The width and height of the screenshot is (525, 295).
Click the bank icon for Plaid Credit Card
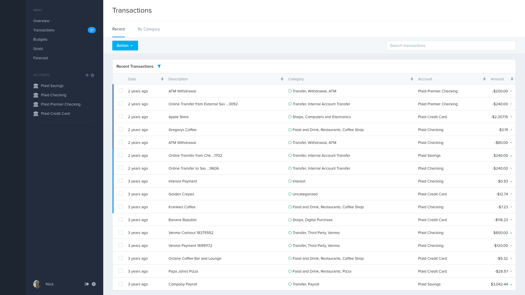(36, 114)
